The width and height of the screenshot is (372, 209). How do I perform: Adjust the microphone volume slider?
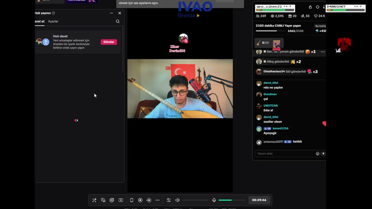[x=232, y=200]
